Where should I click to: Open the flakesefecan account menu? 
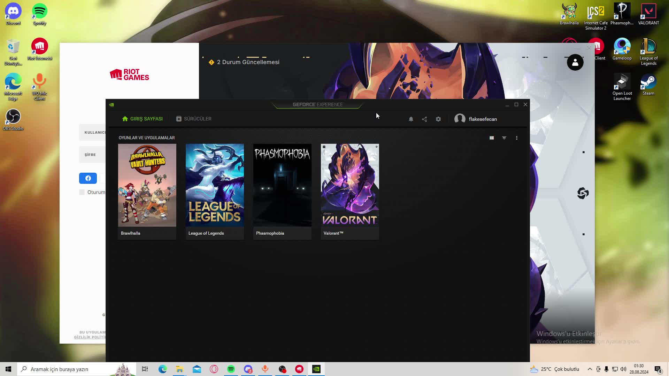pyautogui.click(x=476, y=119)
